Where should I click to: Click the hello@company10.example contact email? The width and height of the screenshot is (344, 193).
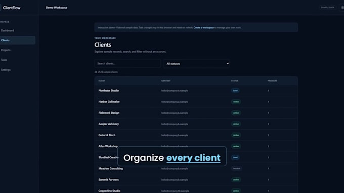coord(176,191)
